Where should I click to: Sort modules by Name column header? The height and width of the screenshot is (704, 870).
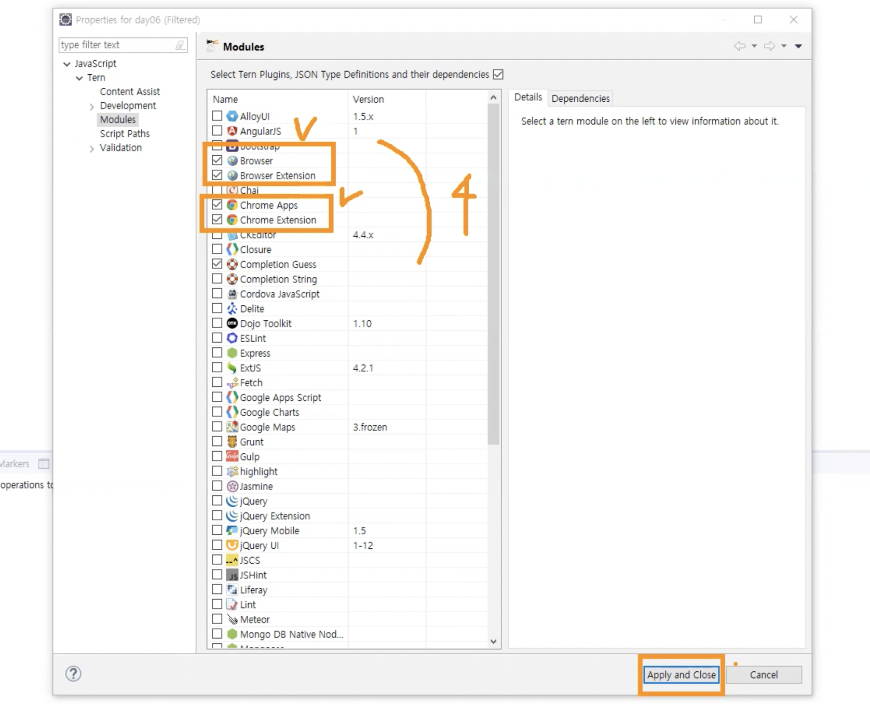pyautogui.click(x=278, y=99)
